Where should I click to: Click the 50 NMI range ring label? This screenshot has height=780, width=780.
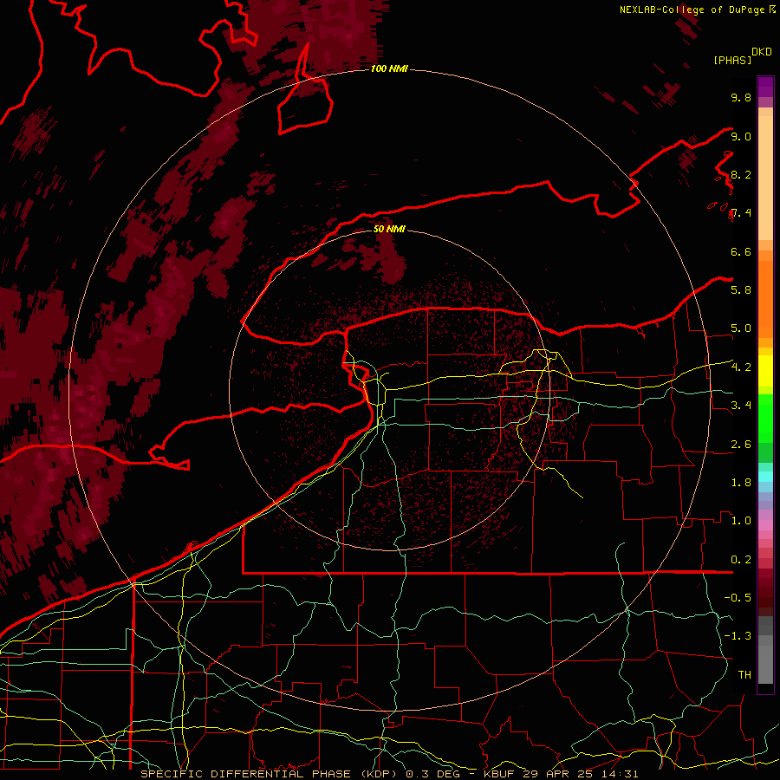click(389, 229)
